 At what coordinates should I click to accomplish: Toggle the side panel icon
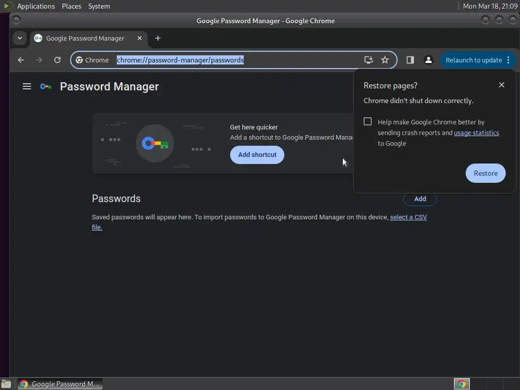click(410, 60)
